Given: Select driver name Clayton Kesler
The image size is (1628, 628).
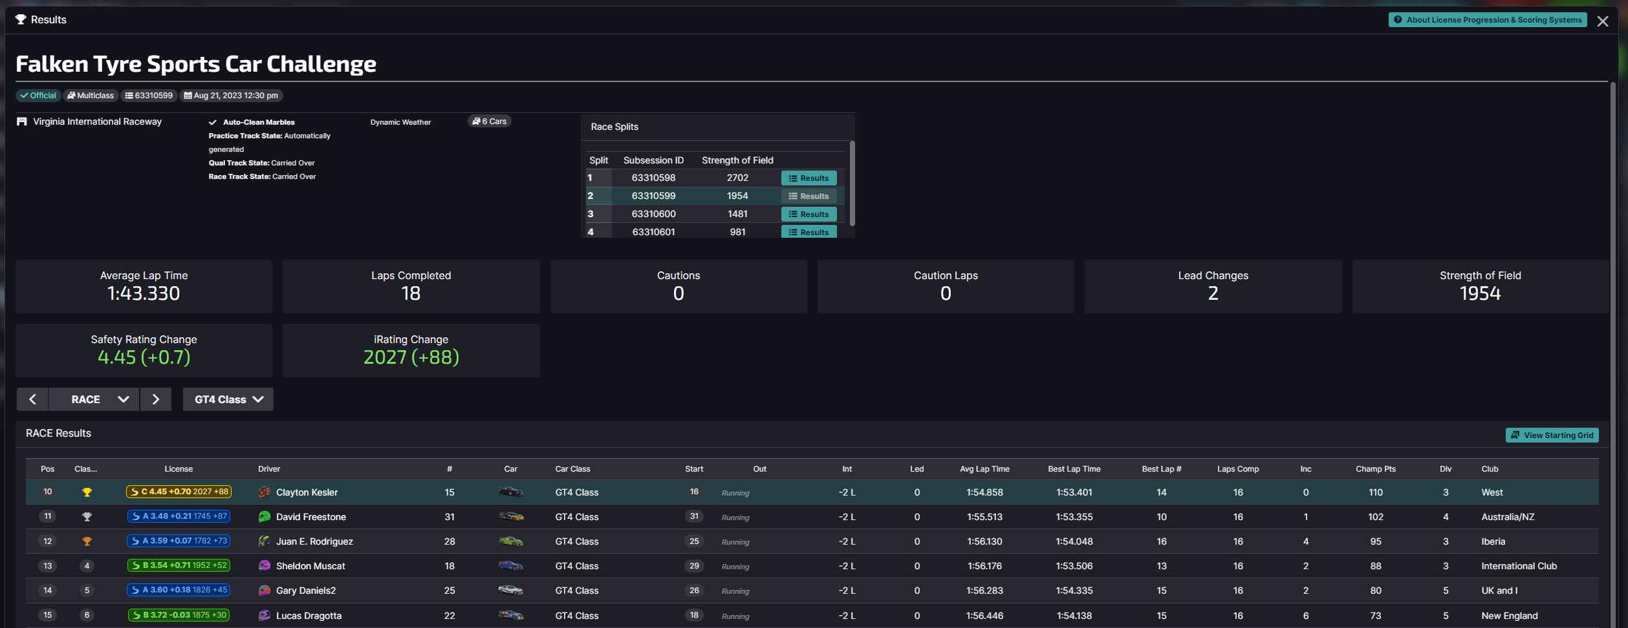Looking at the screenshot, I should point(307,492).
